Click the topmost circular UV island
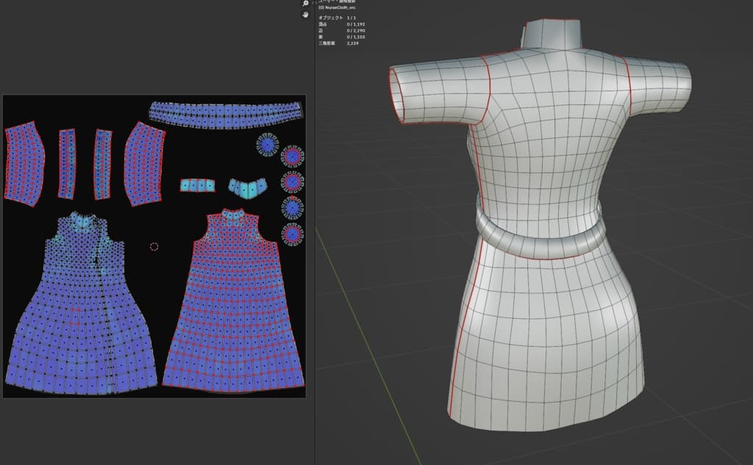The image size is (753, 465). click(267, 144)
